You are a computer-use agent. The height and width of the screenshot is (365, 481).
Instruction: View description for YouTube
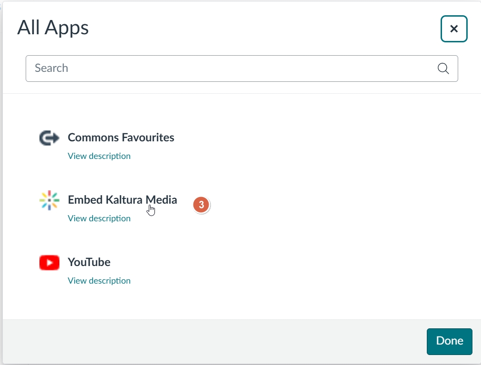(99, 281)
